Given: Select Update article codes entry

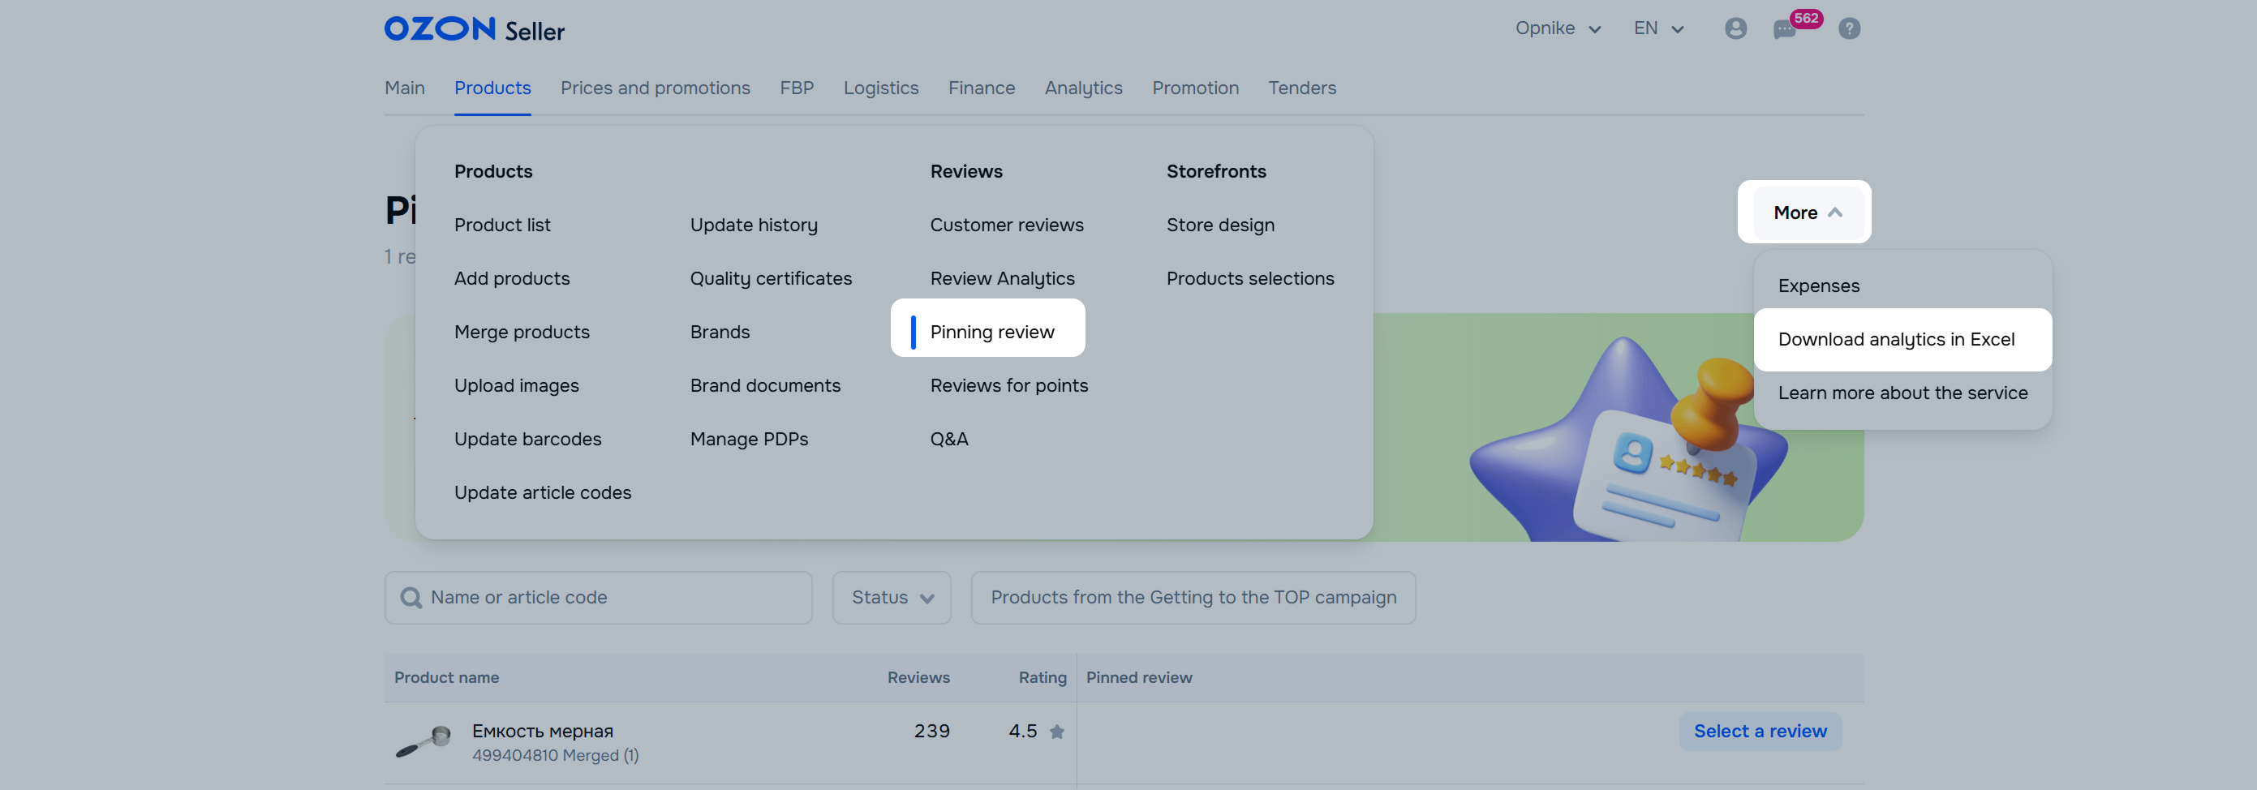Looking at the screenshot, I should click(543, 492).
